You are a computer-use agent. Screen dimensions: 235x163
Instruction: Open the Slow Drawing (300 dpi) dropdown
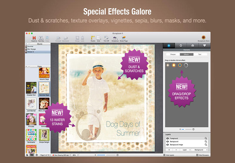[x=61, y=155]
